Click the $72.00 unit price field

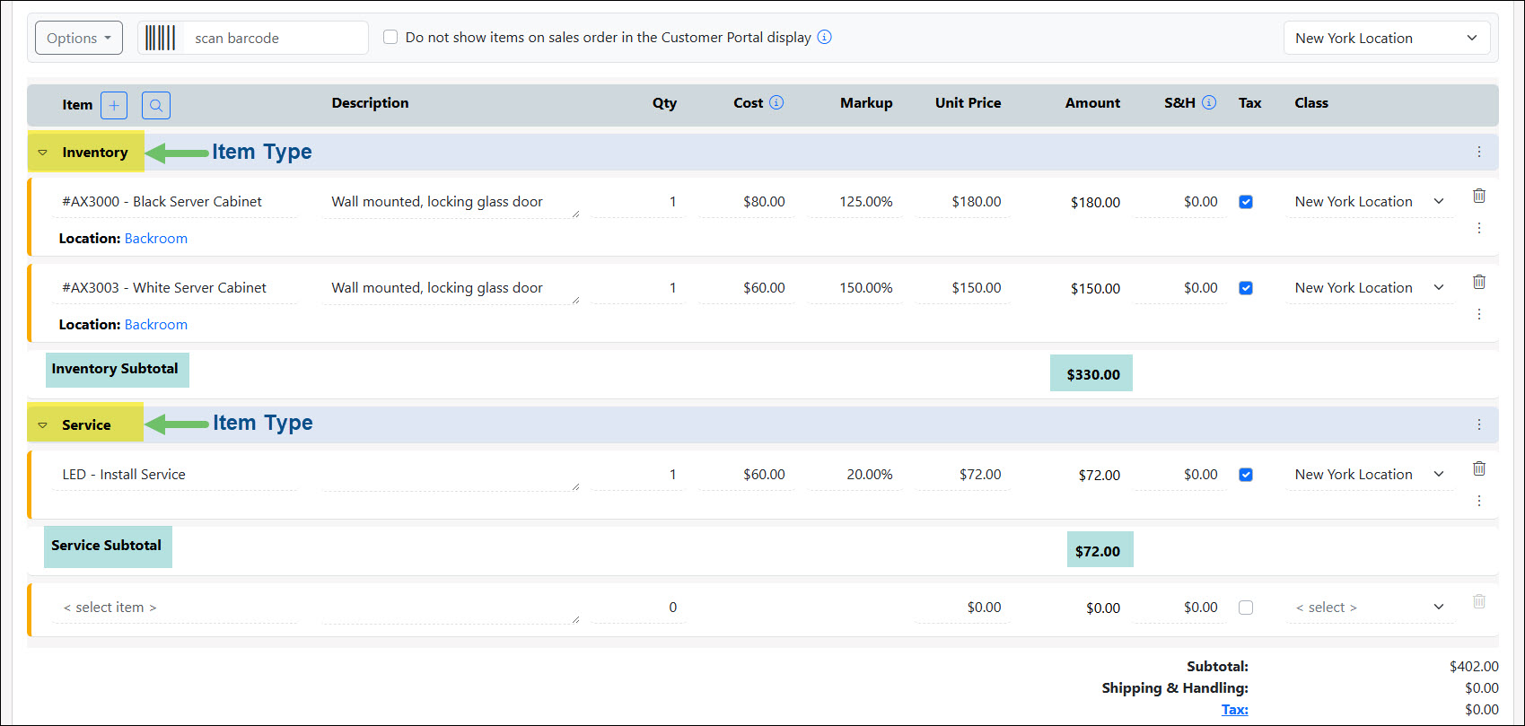(962, 475)
